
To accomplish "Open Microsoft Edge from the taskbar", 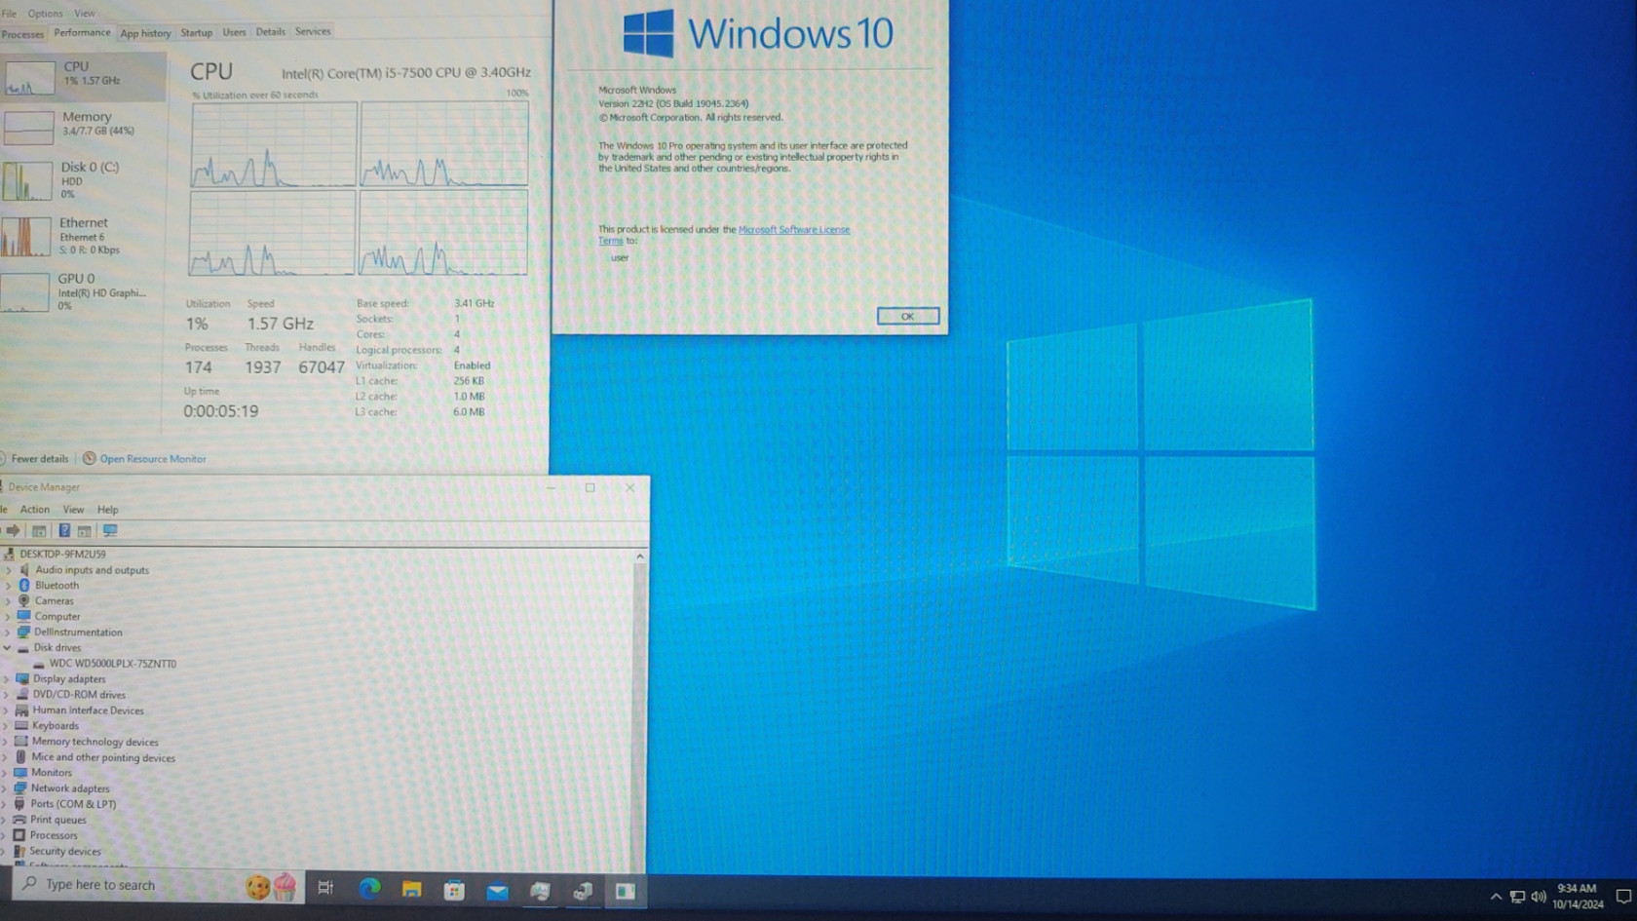I will tap(369, 889).
